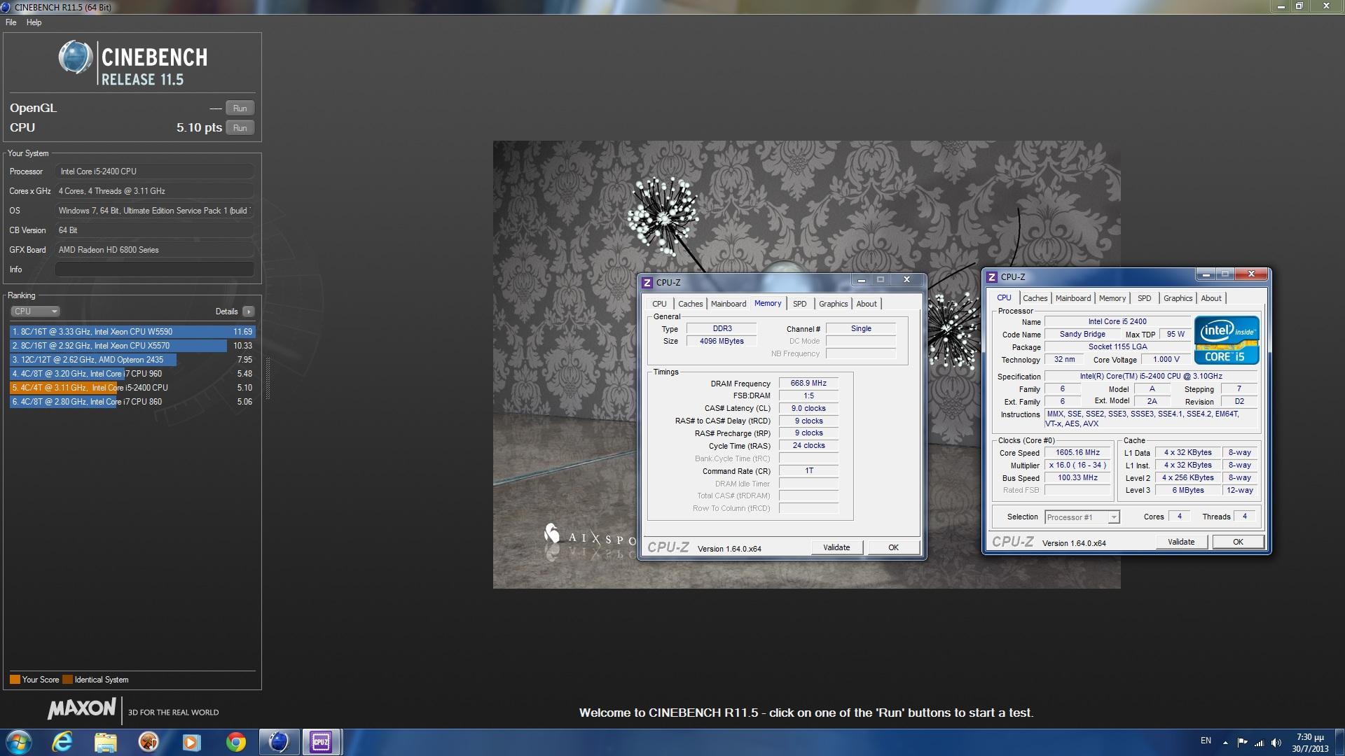Open Mainboard tab in Memory CPU-Z window

(729, 304)
